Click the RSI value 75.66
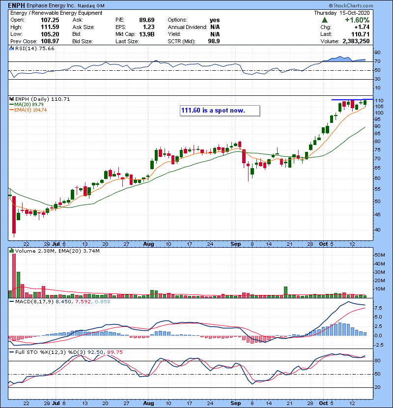 pyautogui.click(x=47, y=48)
